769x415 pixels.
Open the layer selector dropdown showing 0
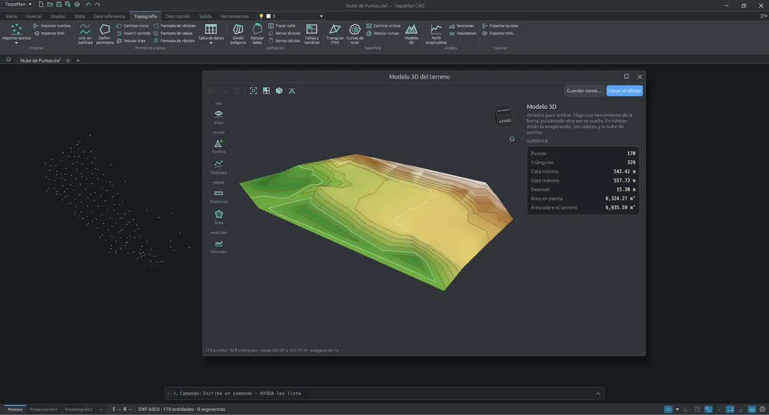291,16
